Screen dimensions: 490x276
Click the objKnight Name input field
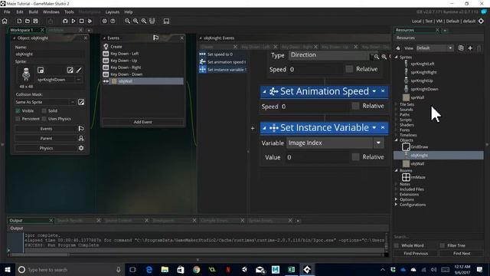49,54
